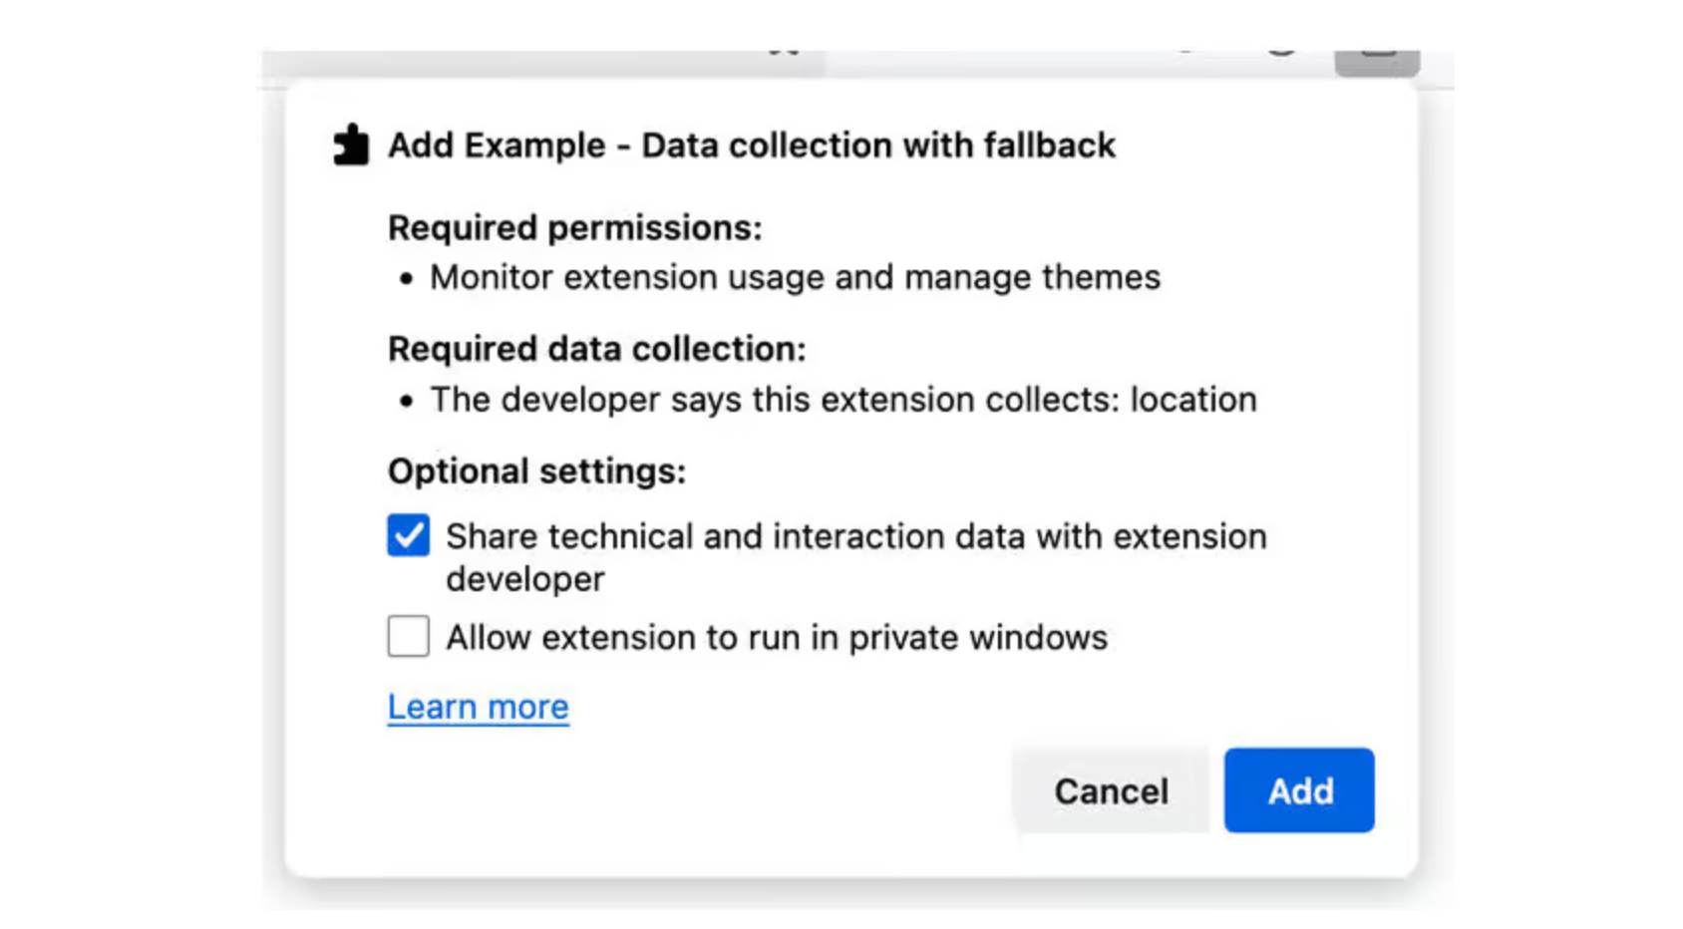Uncheck Share technical and interaction data option

pos(407,535)
